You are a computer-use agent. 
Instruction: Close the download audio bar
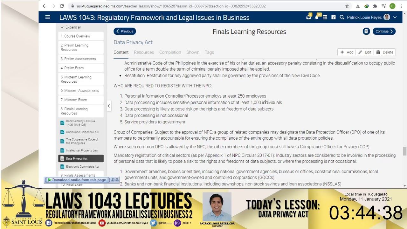click(x=117, y=180)
